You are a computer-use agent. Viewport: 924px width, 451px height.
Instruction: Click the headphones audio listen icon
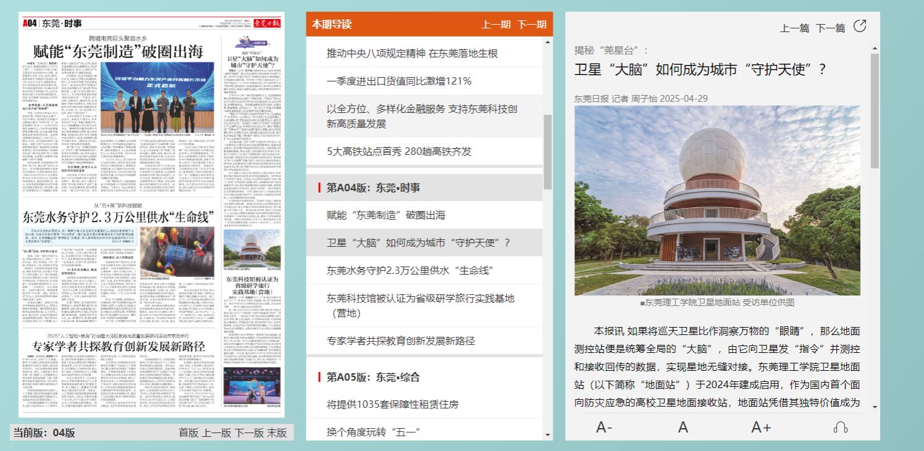840,427
